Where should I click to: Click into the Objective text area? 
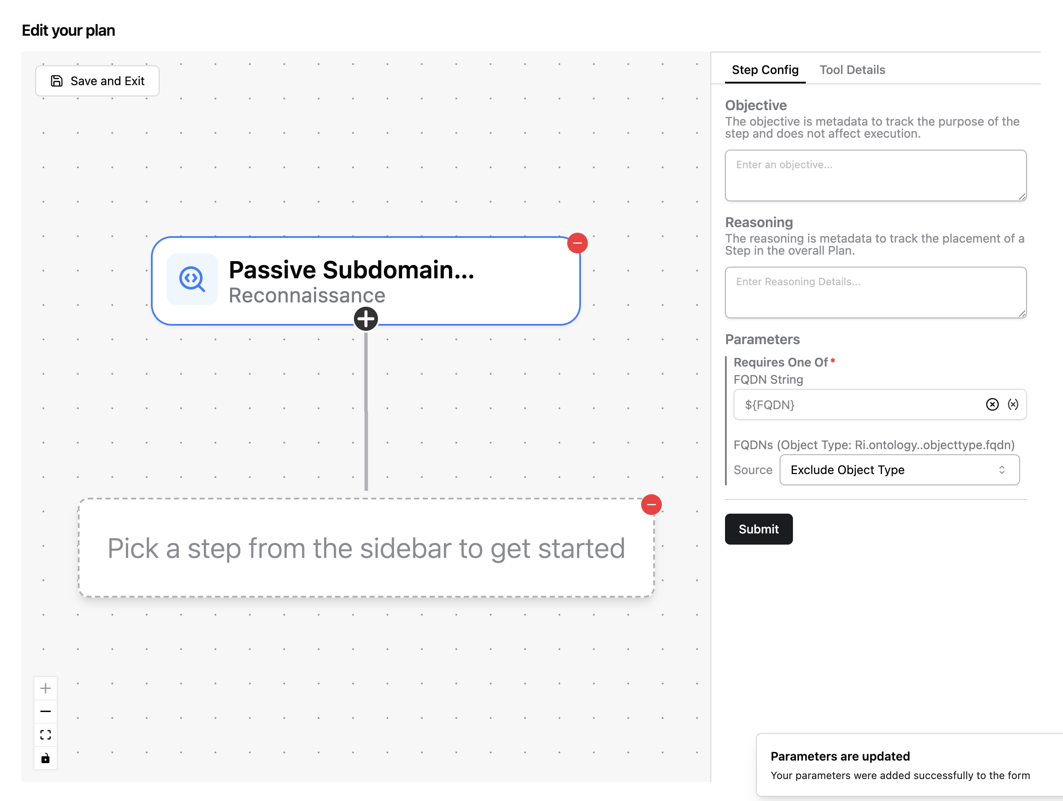[x=875, y=176]
